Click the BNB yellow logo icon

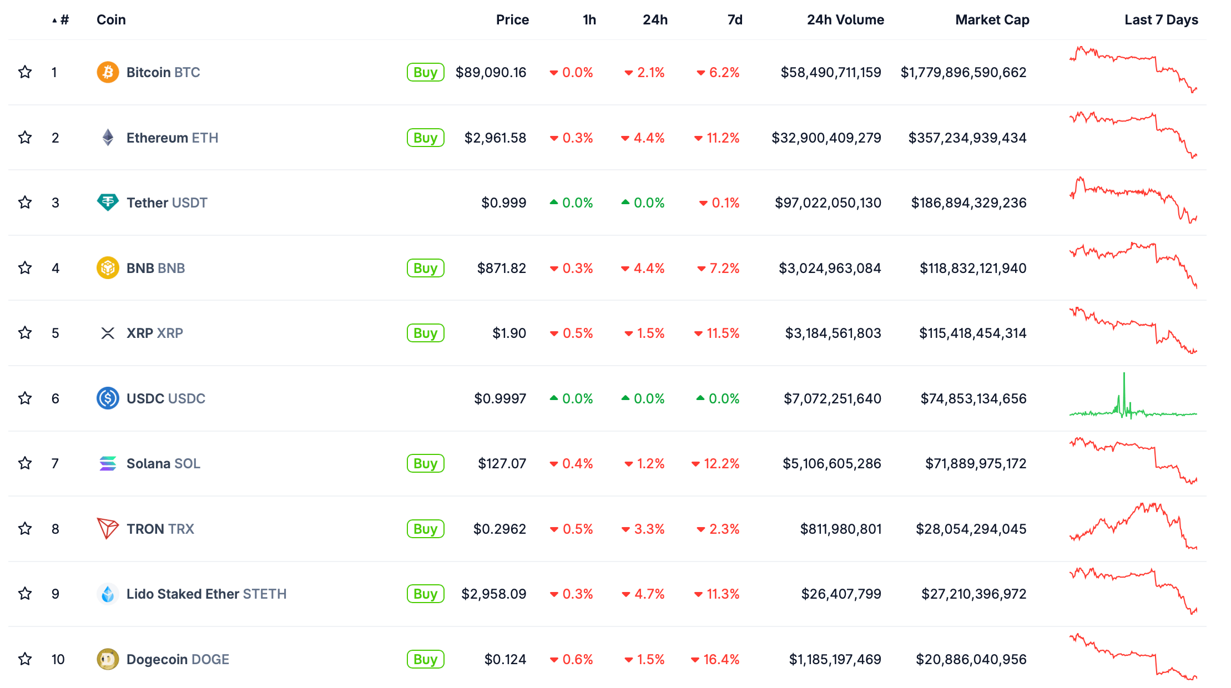pyautogui.click(x=108, y=268)
